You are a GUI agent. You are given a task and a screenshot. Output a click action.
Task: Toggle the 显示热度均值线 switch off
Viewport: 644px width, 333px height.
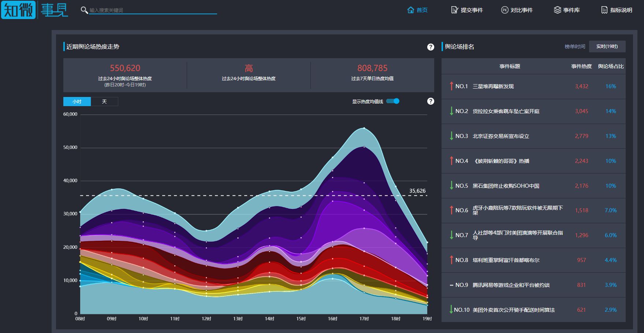(393, 101)
